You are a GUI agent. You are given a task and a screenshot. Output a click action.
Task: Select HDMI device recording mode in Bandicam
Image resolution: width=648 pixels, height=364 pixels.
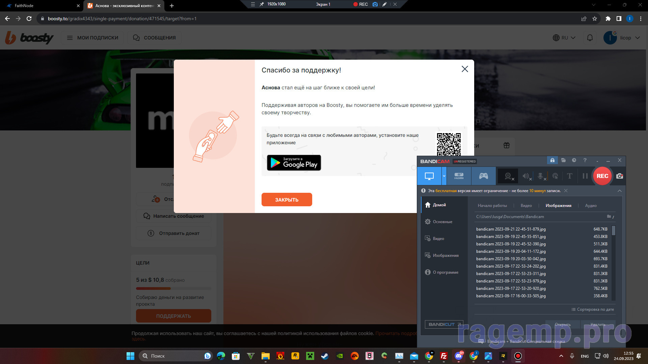(459, 176)
